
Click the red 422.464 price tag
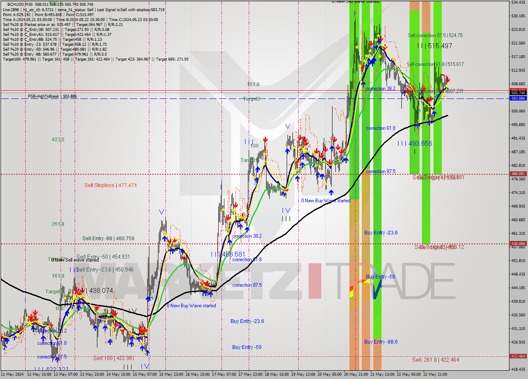coord(519,356)
